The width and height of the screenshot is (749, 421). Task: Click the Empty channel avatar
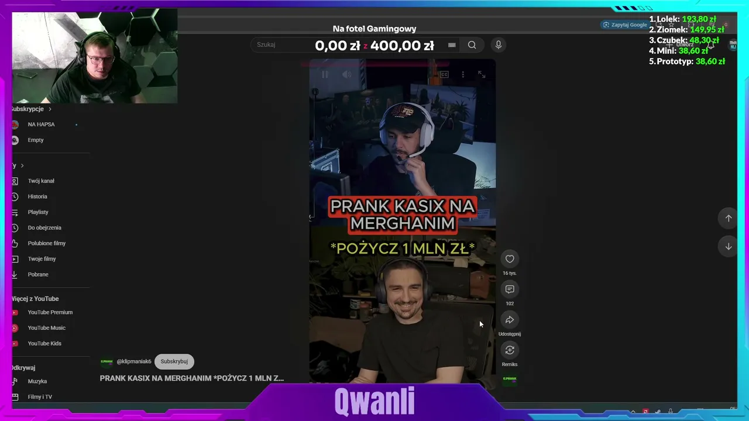[x=15, y=140]
